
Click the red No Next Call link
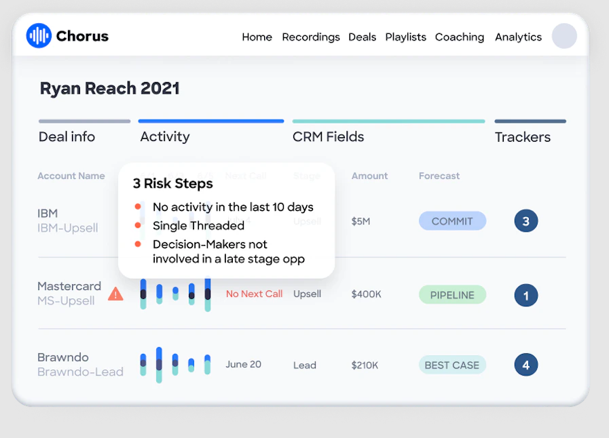(254, 294)
